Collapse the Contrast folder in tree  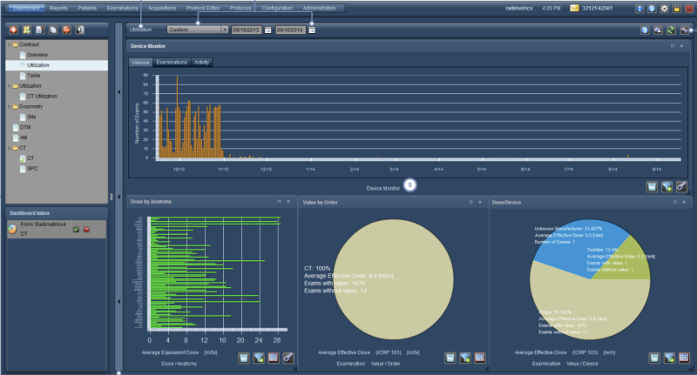(10, 44)
